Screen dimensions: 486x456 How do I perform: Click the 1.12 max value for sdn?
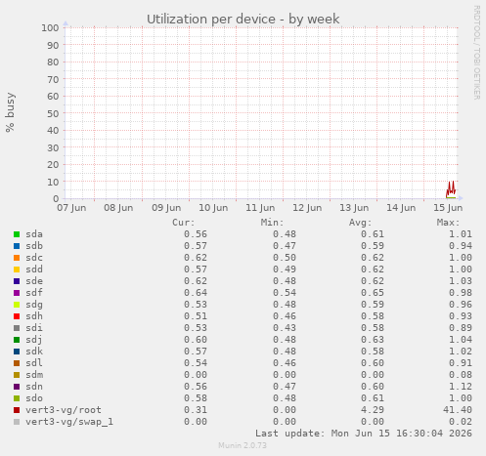point(461,387)
